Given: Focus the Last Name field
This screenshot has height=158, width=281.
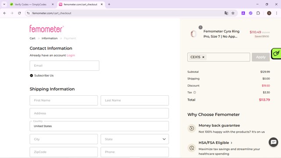Looking at the screenshot, I should coord(135,101).
